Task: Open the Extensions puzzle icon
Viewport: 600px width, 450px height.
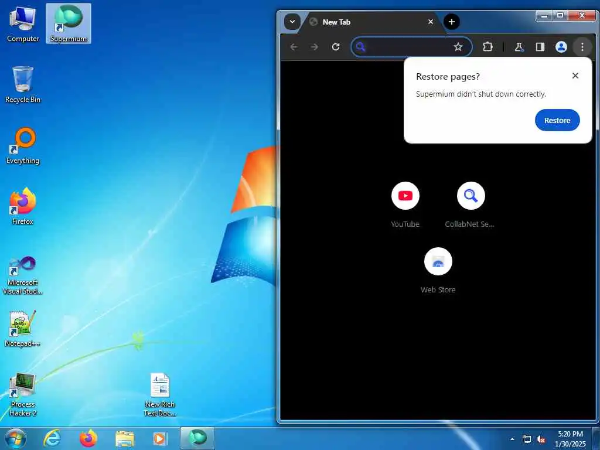Action: [488, 47]
